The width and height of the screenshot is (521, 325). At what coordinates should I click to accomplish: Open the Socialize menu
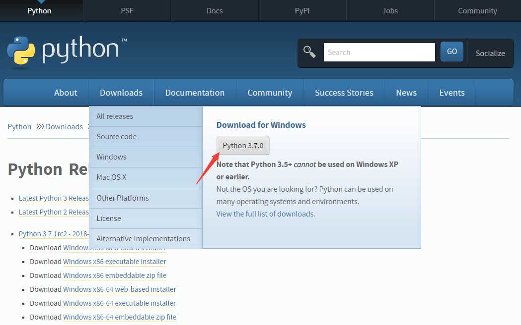[490, 54]
